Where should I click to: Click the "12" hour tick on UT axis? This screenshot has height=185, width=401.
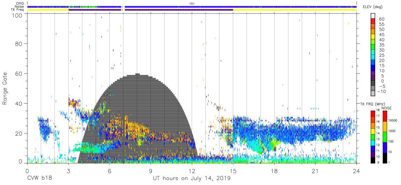[192, 171]
